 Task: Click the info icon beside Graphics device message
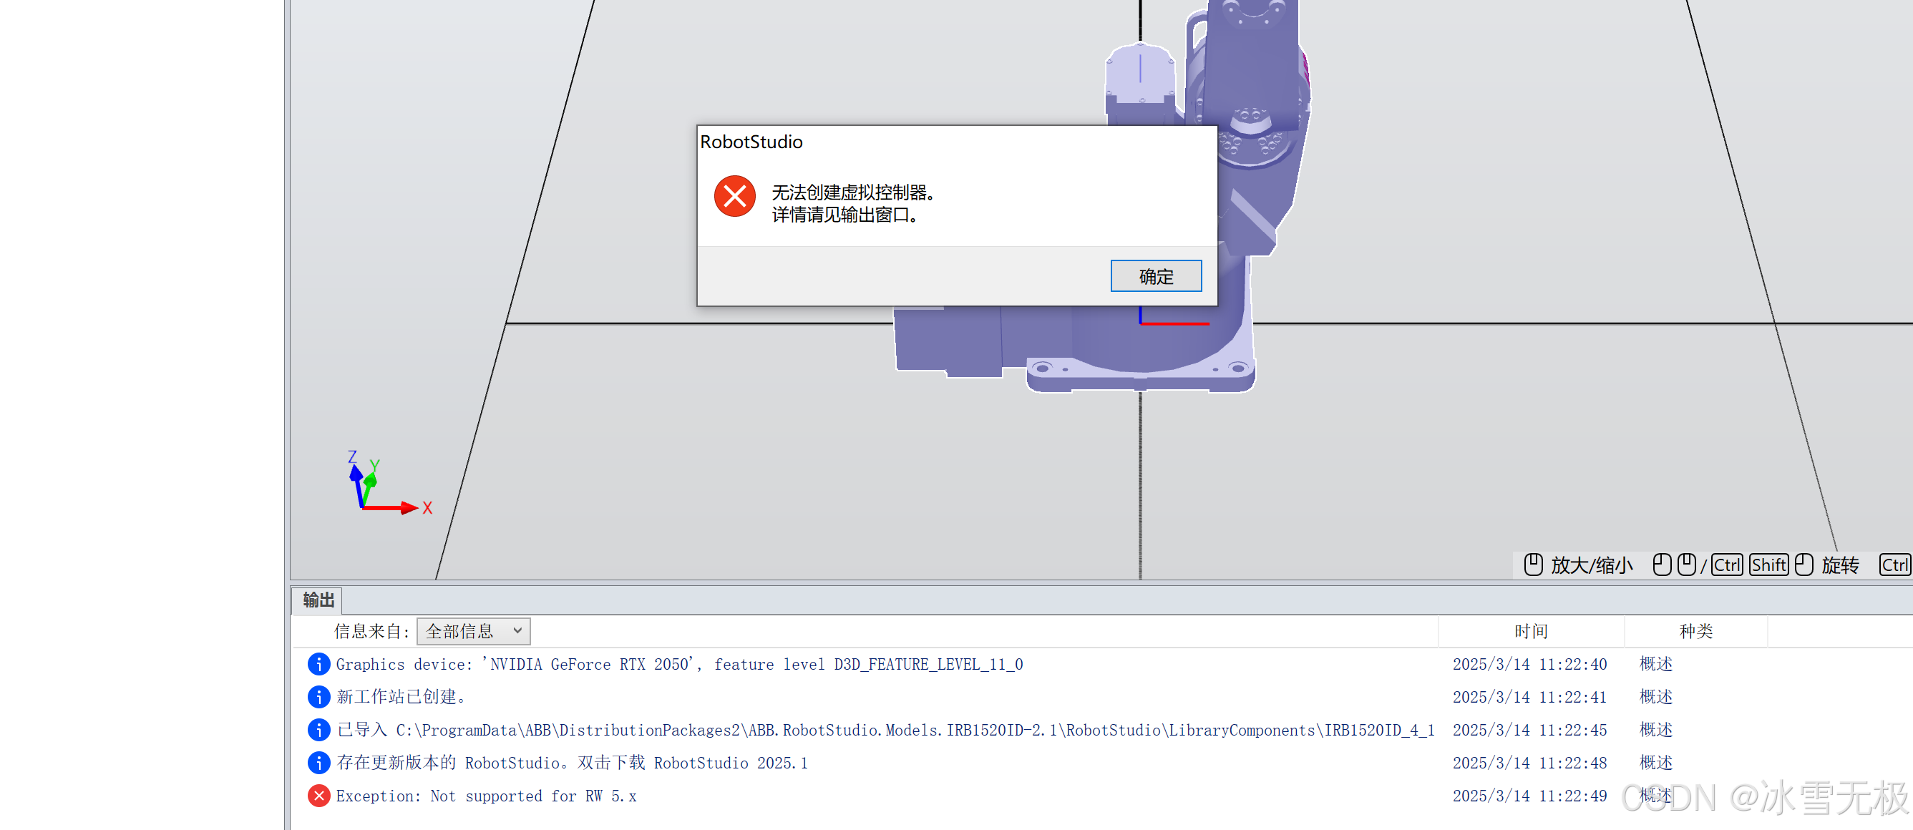tap(318, 664)
